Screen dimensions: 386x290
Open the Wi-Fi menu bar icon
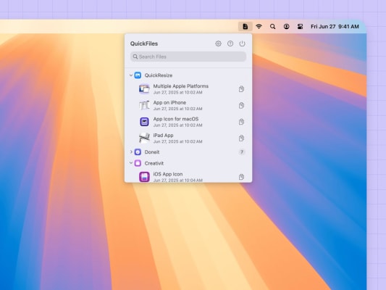point(259,26)
